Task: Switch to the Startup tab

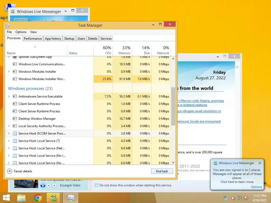Action: click(x=69, y=39)
